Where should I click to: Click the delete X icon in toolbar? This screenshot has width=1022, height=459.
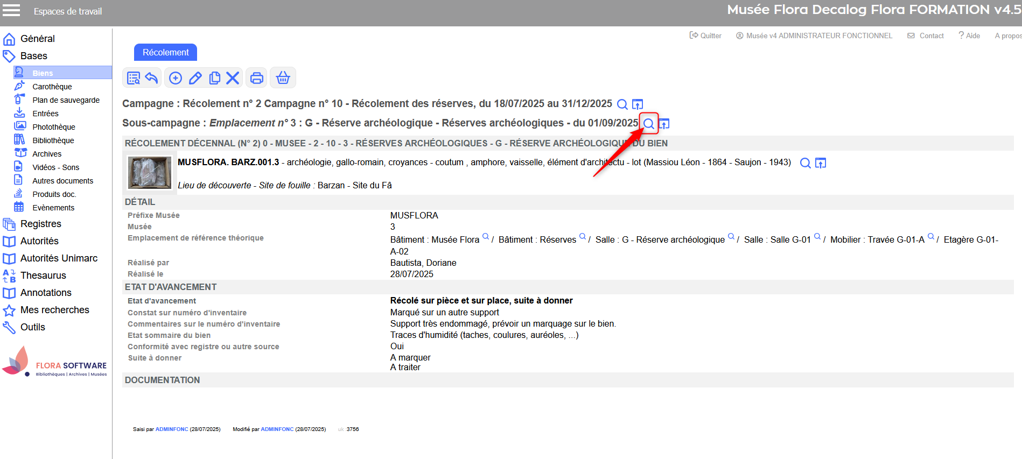pos(233,78)
